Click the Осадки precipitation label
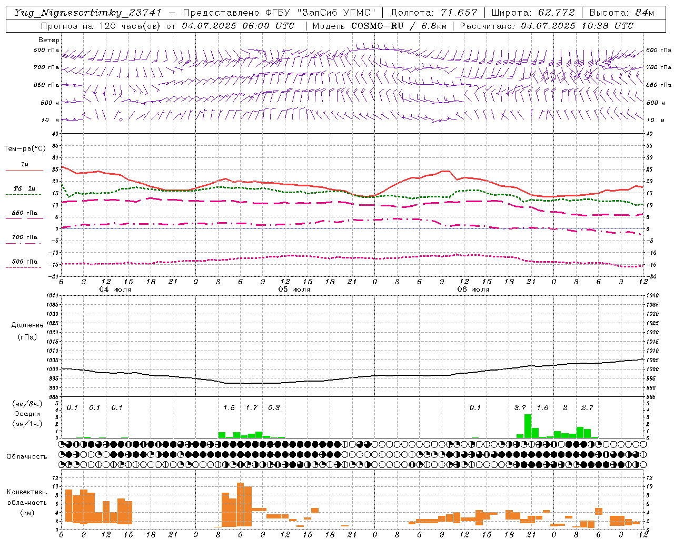This screenshot has height=539, width=674. pos(27,414)
